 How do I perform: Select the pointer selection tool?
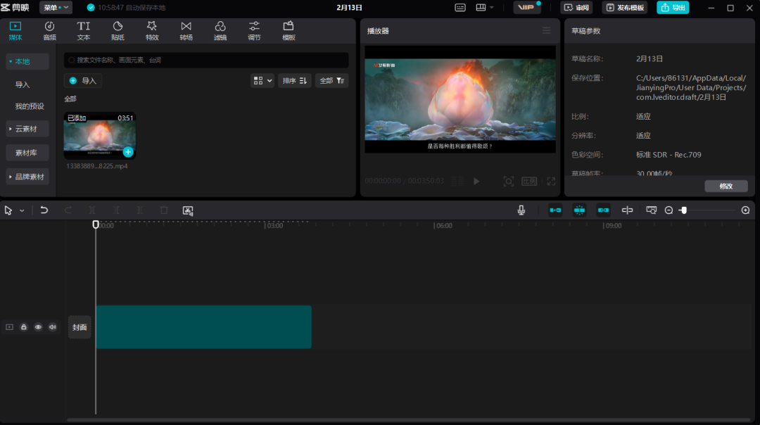8,210
